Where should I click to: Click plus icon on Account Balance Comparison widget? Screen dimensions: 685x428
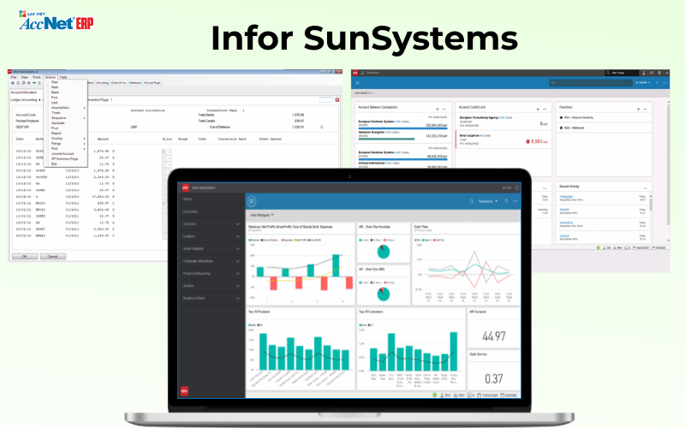[438, 109]
